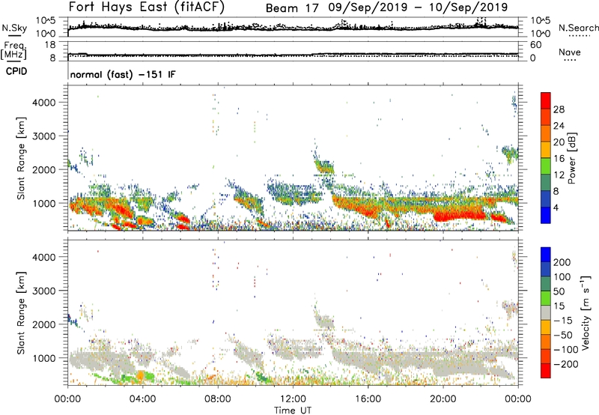
Task: Click the velocity panel 'Slant Range [km]' label
Action: (21, 313)
